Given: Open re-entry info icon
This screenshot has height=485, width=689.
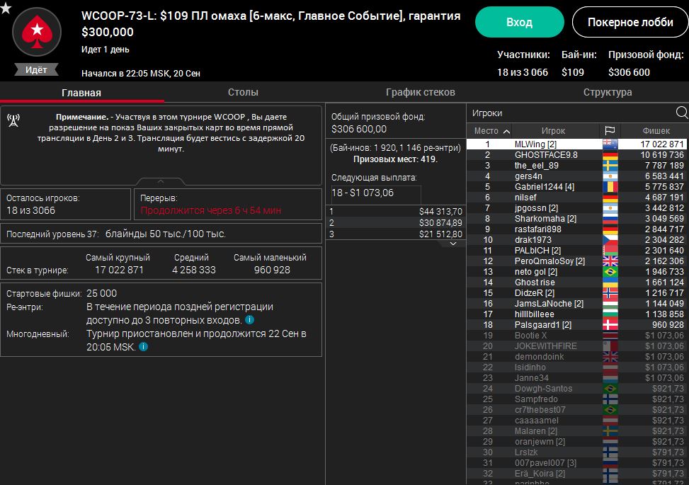Looking at the screenshot, I should click(249, 320).
